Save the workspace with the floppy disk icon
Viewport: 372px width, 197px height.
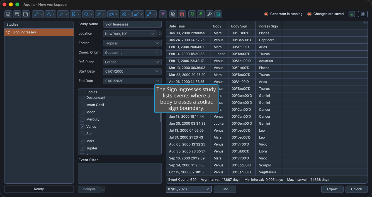pos(26,14)
